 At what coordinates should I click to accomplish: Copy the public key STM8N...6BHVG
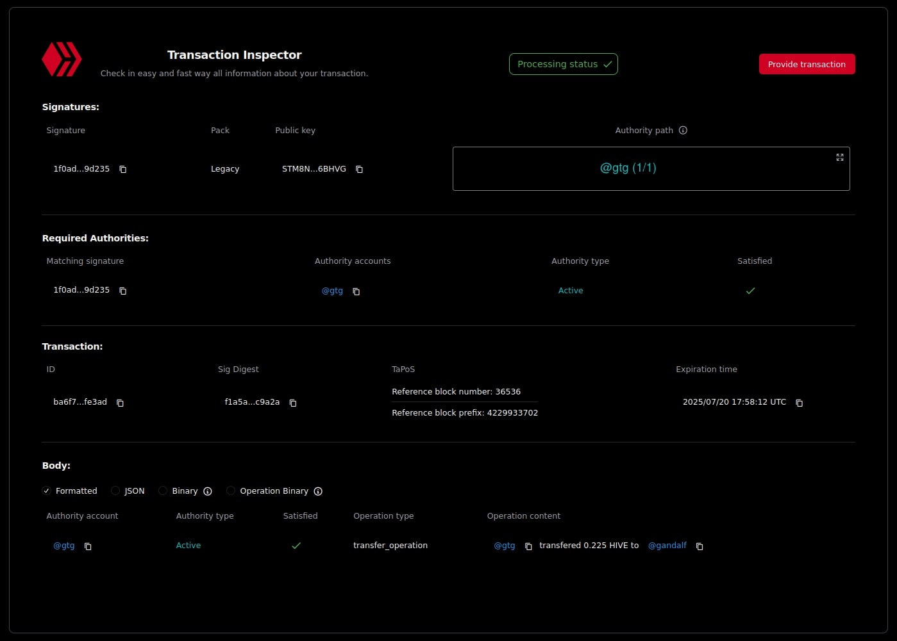point(359,169)
